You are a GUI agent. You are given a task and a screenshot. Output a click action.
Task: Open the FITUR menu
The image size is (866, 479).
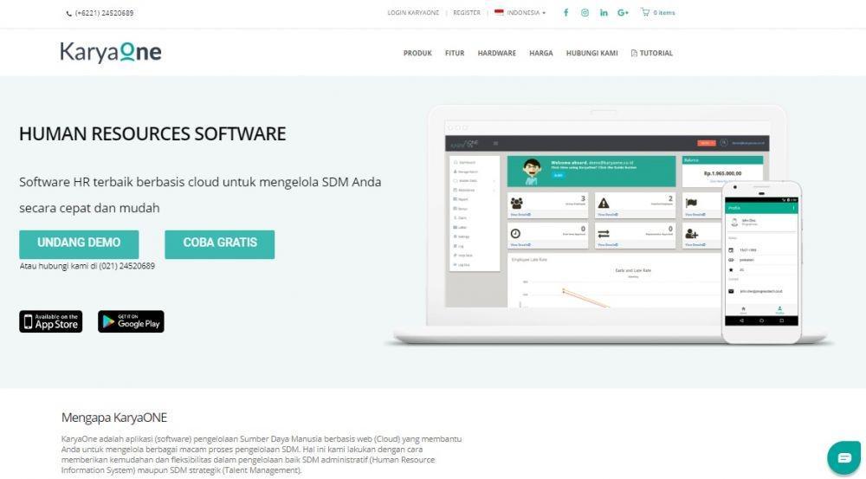(455, 53)
